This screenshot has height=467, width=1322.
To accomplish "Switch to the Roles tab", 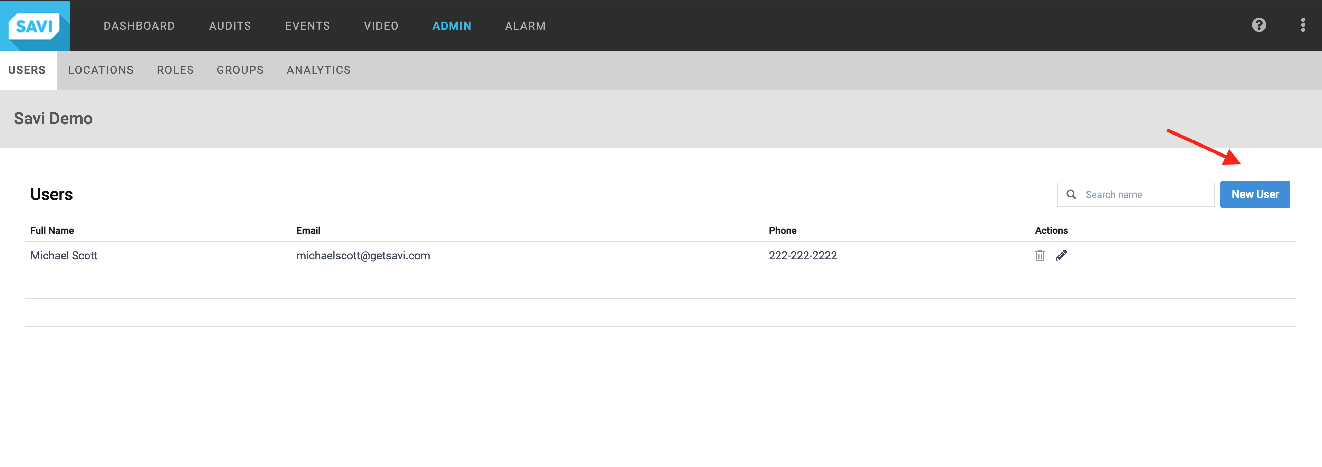I will point(175,70).
